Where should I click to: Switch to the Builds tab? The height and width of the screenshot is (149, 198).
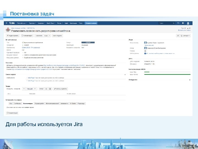point(73,103)
